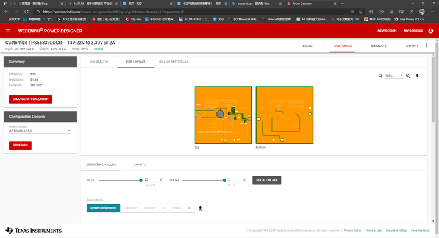439x238 pixels.
Task: Switch to the Schematic tab
Action: click(x=99, y=62)
